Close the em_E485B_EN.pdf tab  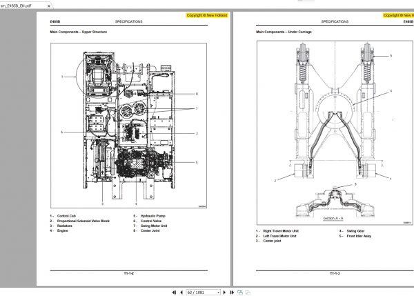point(49,6)
